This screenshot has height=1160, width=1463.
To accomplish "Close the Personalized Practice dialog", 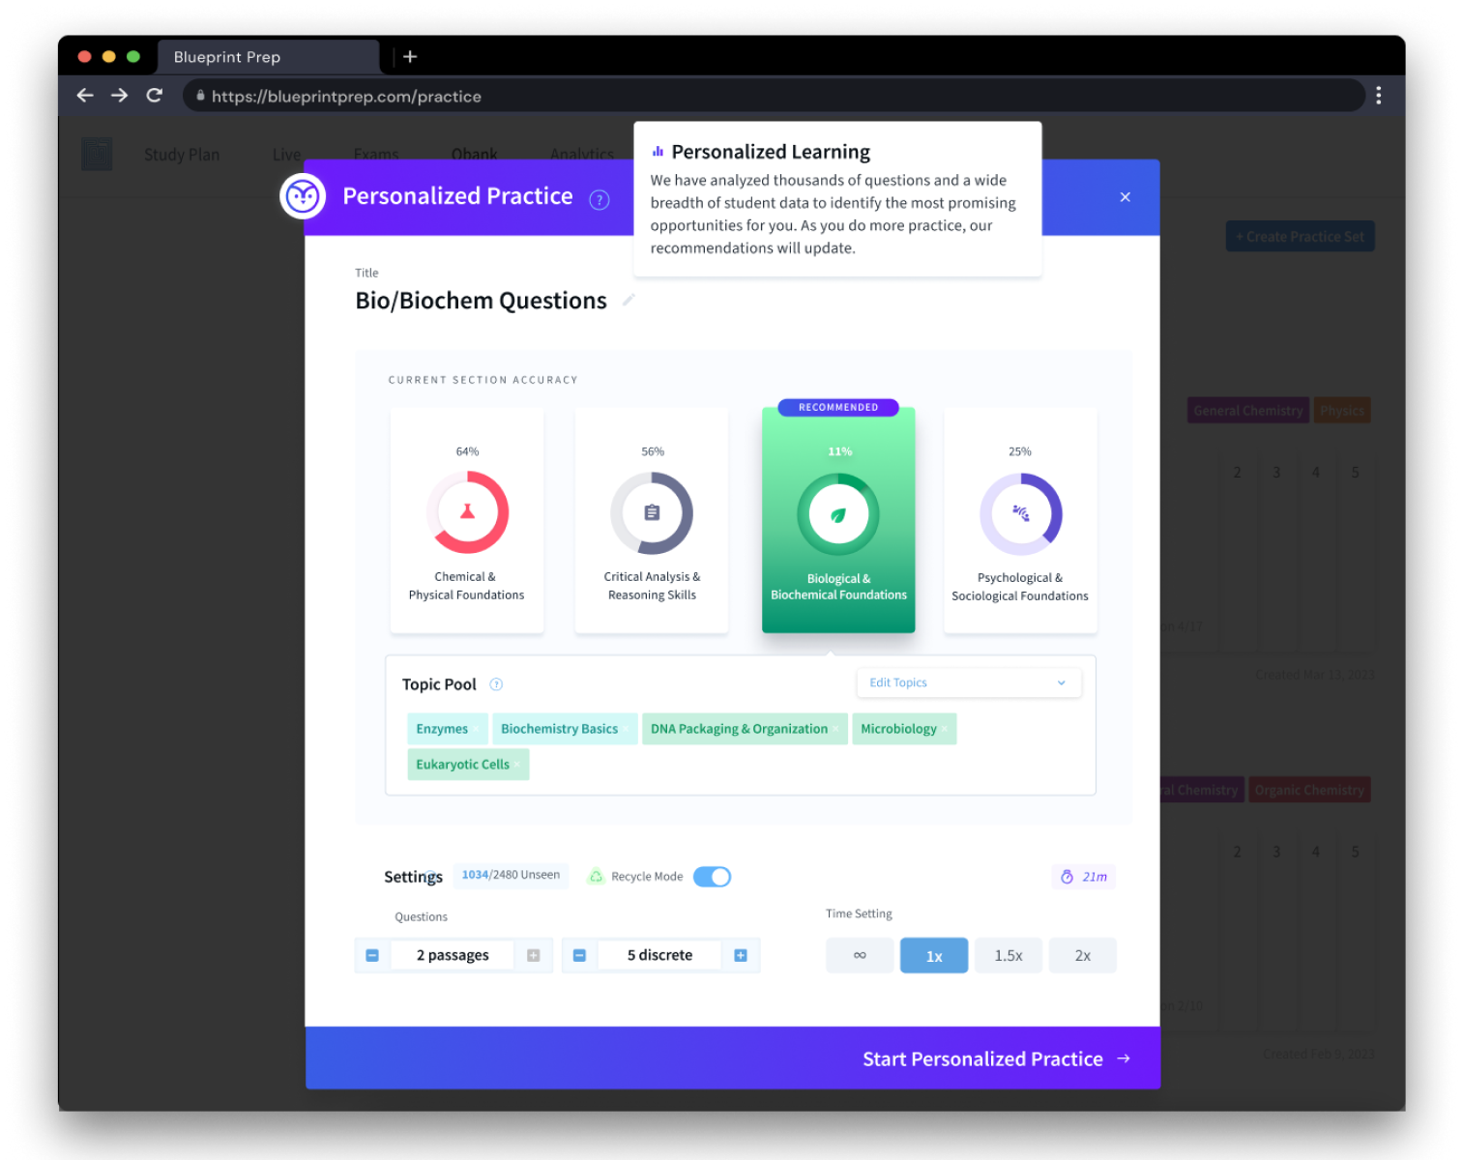I will (1125, 197).
